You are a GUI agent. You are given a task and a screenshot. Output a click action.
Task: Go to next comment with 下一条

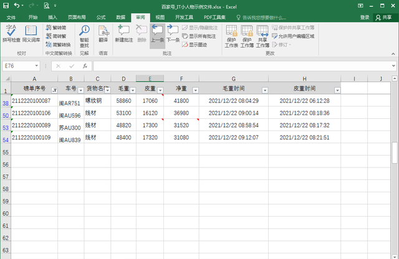point(172,35)
